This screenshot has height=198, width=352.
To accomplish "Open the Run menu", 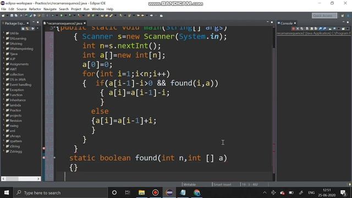I will (86, 9).
